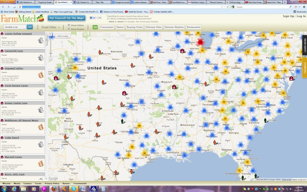
Task: Click the Worstell Farms orange basket icon
Action: [41, 163]
